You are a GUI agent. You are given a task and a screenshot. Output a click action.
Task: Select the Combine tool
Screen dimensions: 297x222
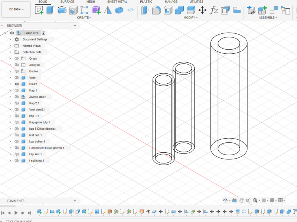(179, 10)
